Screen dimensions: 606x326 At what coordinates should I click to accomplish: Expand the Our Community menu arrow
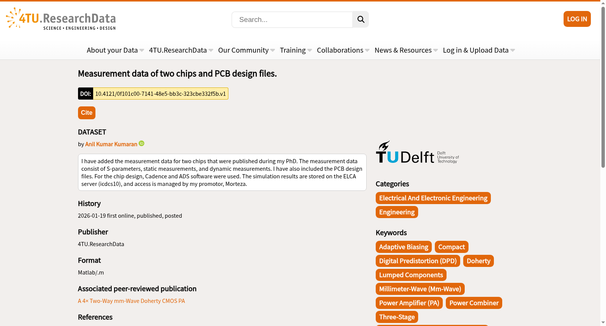(273, 50)
